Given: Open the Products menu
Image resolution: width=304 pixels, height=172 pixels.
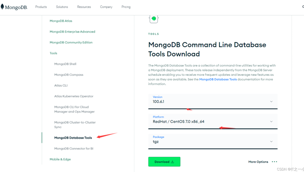Looking at the screenshot, I should (x=41, y=7).
